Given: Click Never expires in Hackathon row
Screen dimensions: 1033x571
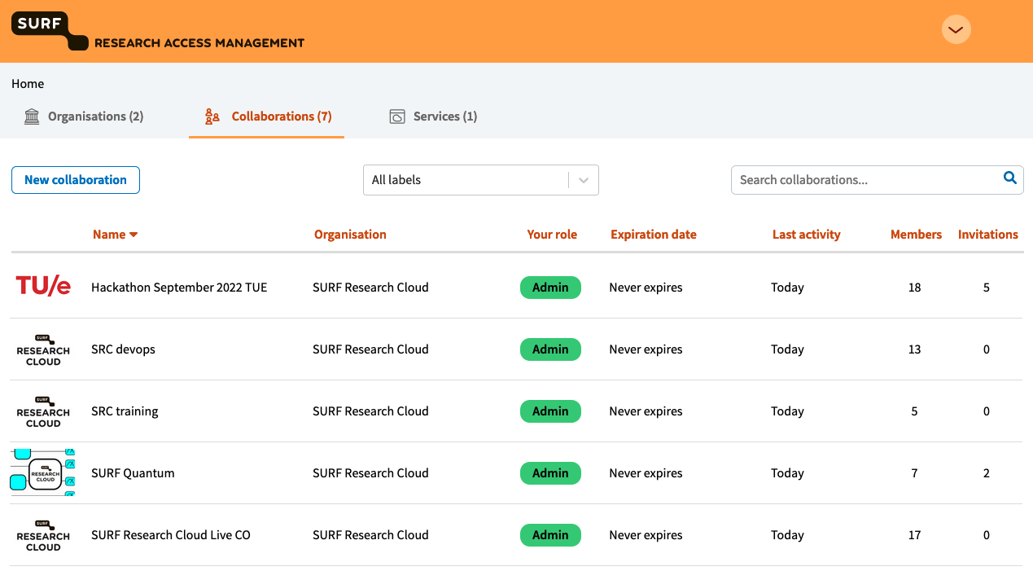Looking at the screenshot, I should (x=646, y=288).
